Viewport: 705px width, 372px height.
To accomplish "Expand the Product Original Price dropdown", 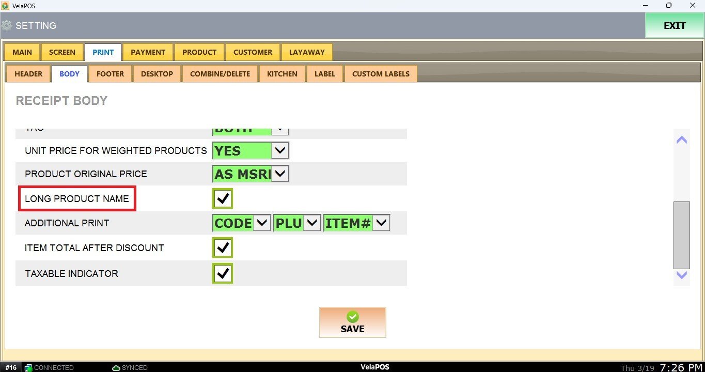I will (x=279, y=174).
